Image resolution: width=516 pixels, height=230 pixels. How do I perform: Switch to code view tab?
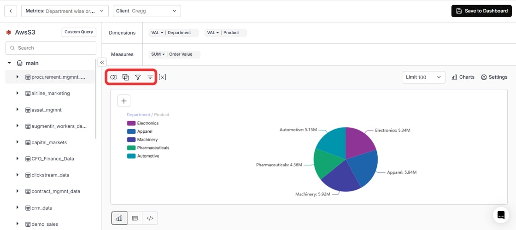click(x=150, y=218)
